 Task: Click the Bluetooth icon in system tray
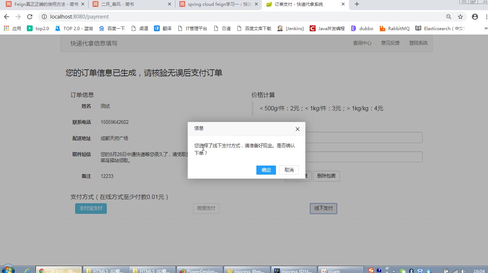[411, 271]
